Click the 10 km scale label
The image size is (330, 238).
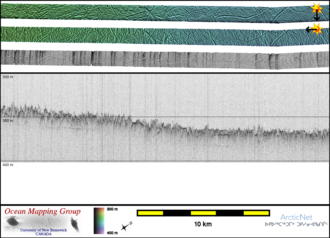click(x=203, y=224)
